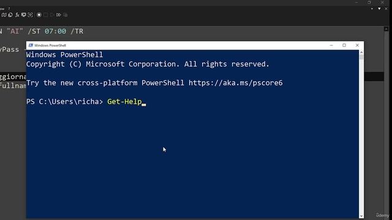Screen dimensions: 392x220
Task: Minimize the Windows PowerShell window
Action: pos(331,45)
